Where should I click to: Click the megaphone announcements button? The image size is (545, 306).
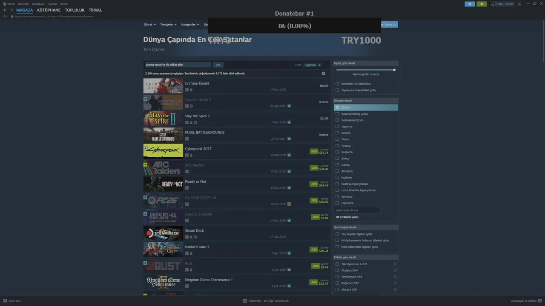click(470, 4)
